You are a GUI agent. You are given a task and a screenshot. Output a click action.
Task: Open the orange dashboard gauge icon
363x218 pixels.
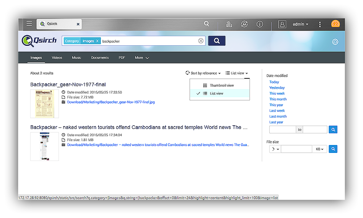(x=335, y=24)
